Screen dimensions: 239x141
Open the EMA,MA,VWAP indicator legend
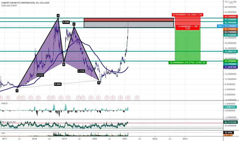tap(9, 6)
